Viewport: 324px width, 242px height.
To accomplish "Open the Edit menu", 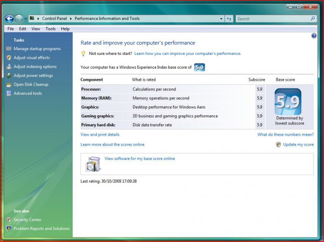I will 22,29.
